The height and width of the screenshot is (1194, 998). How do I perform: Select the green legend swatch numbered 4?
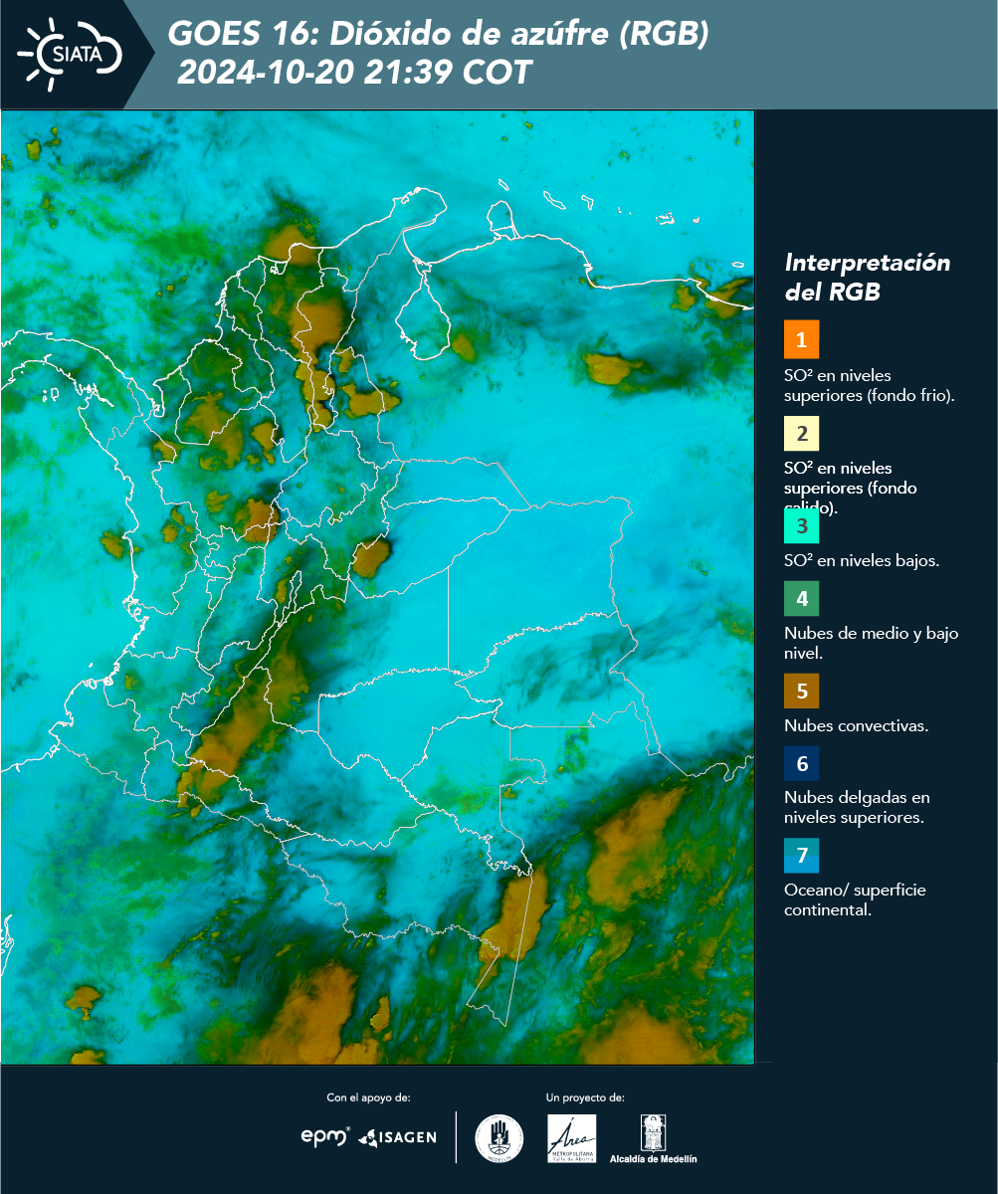[801, 599]
